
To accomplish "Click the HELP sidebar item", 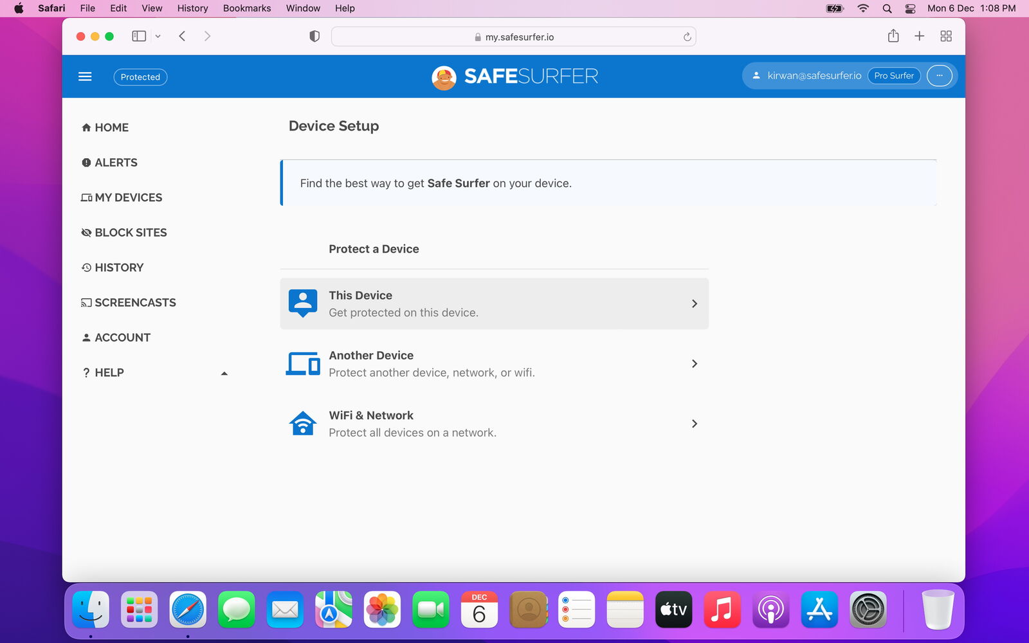I will click(x=103, y=373).
